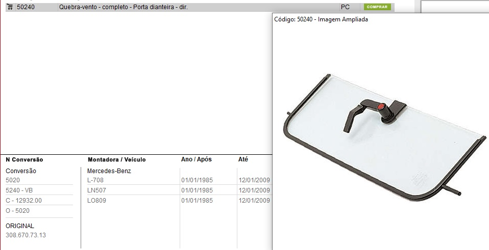Click the enlarged quebra-vento product image

[380, 137]
